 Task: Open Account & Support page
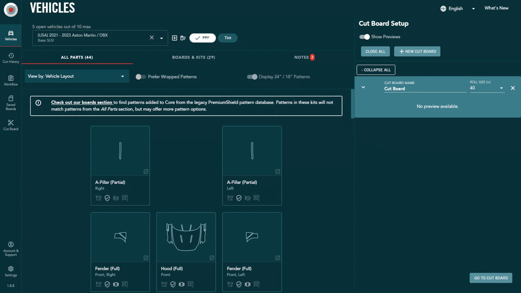(x=11, y=249)
